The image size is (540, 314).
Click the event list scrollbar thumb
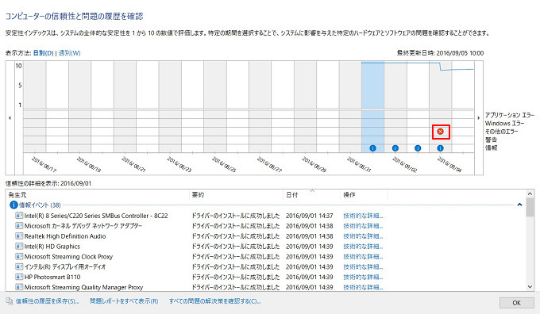[x=530, y=207]
